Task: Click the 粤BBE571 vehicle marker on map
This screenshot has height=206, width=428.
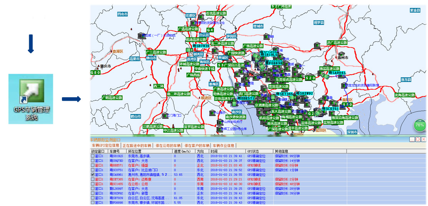Action: [x=245, y=98]
